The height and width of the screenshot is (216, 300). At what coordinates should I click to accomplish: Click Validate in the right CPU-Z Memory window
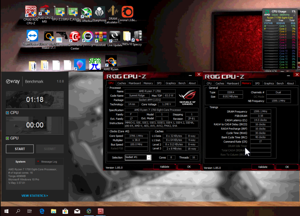click(x=263, y=167)
